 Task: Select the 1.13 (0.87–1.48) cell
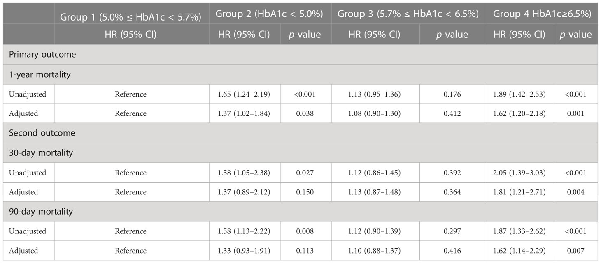375,192
